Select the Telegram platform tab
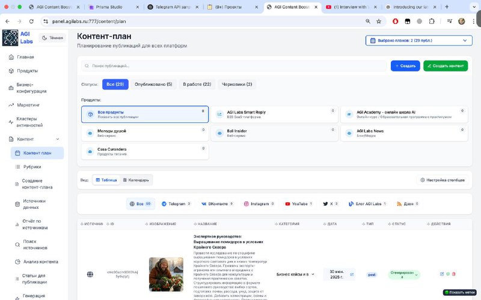 (x=176, y=203)
